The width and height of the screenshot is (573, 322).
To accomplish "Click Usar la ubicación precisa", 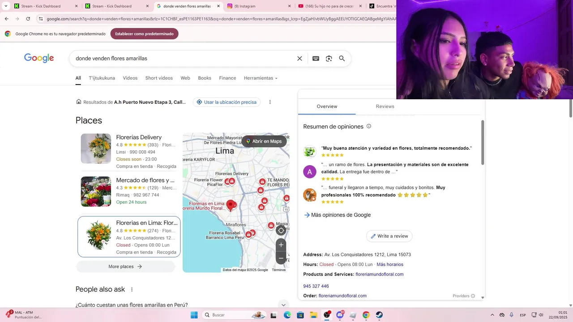I will 227,102.
